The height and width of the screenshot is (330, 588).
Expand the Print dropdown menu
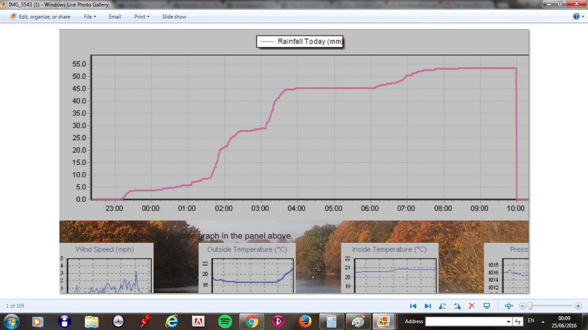pos(142,17)
